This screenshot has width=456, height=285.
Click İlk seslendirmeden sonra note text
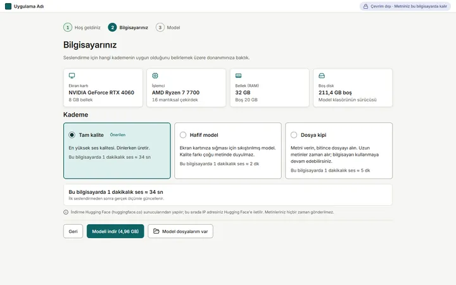117,199
